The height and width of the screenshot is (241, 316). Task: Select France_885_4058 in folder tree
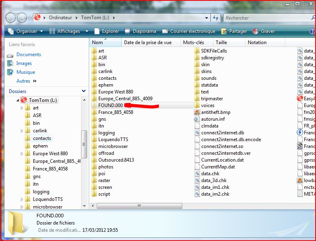50,169
